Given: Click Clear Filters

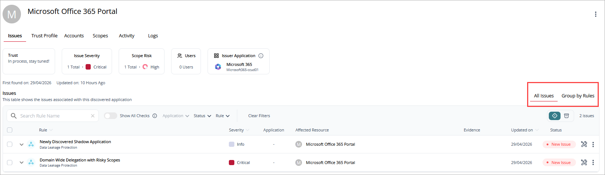Looking at the screenshot, I should pos(259,116).
